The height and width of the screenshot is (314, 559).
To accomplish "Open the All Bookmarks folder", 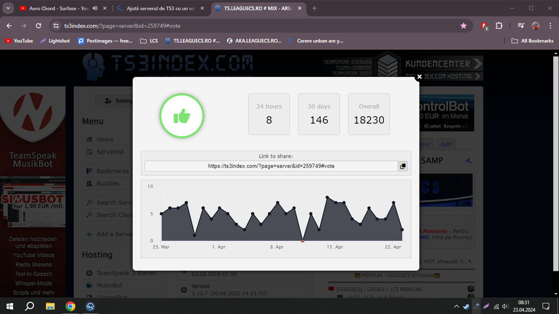I will pyautogui.click(x=532, y=41).
